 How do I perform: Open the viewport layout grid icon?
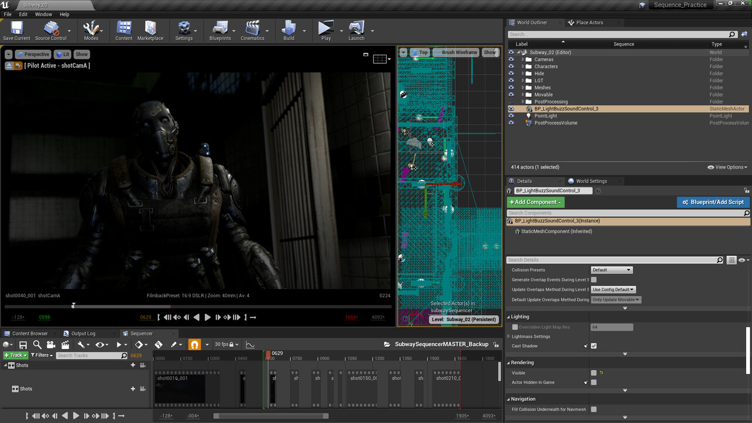(380, 58)
